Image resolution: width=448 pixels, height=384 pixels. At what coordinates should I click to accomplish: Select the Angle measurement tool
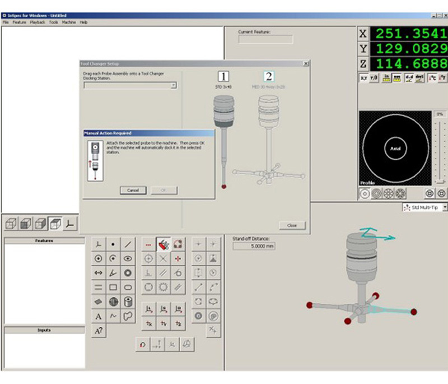tap(113, 273)
